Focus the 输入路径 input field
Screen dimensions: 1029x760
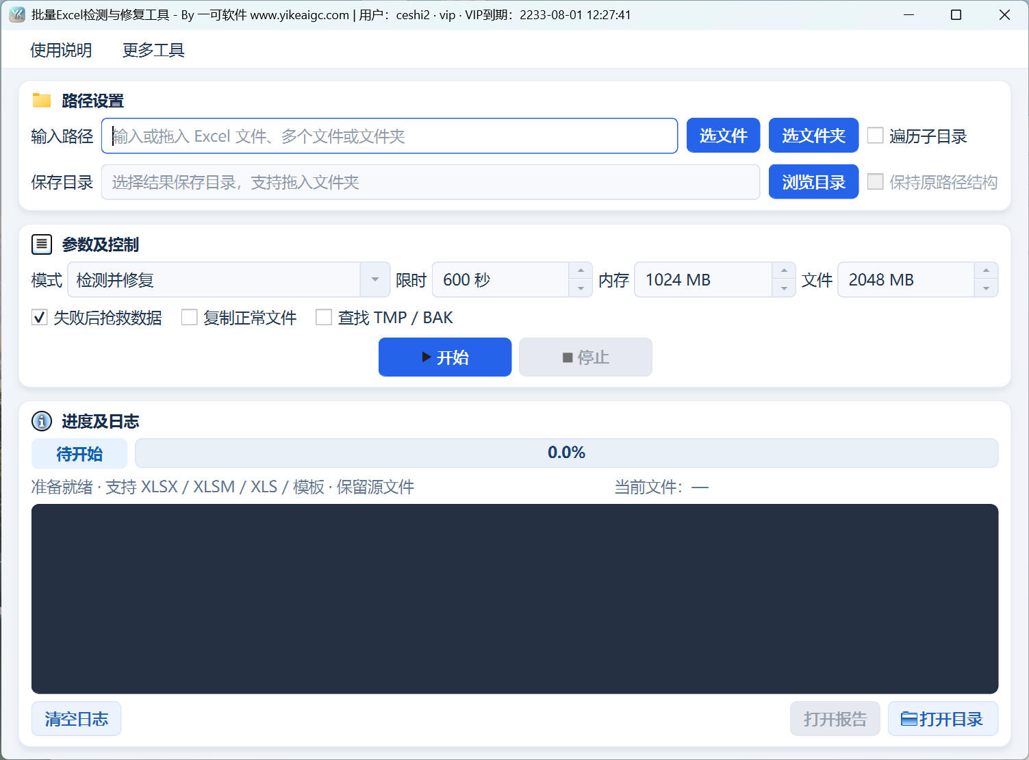pyautogui.click(x=390, y=136)
